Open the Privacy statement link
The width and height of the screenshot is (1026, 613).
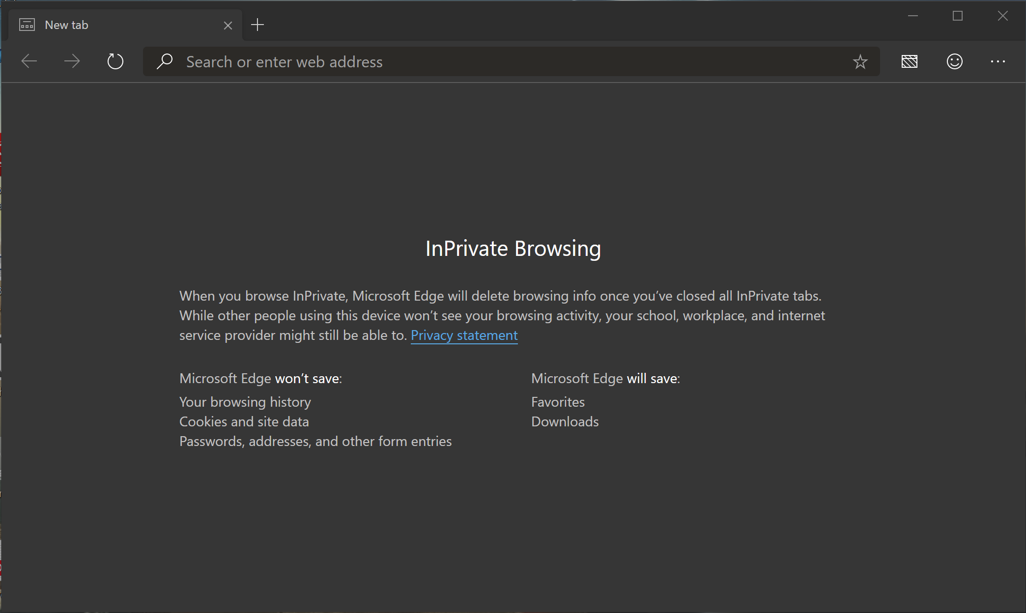click(464, 335)
